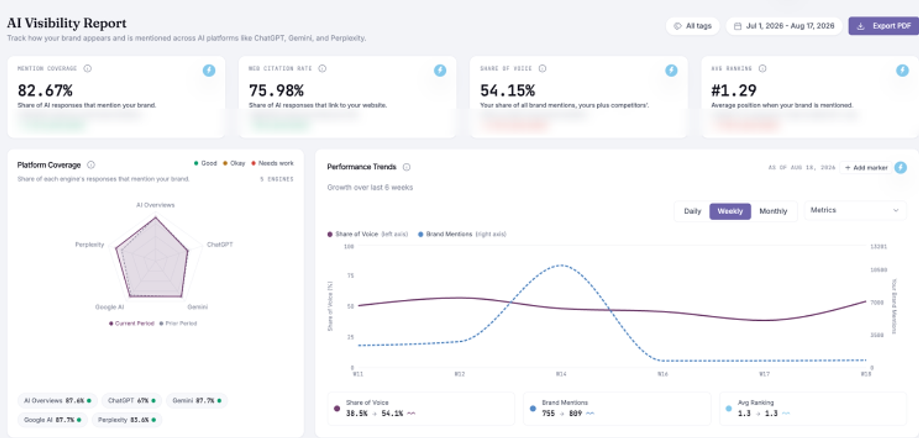Viewport: 919px width, 438px height.
Task: Click the lightning icon on Share of Voice card
Action: coord(671,70)
